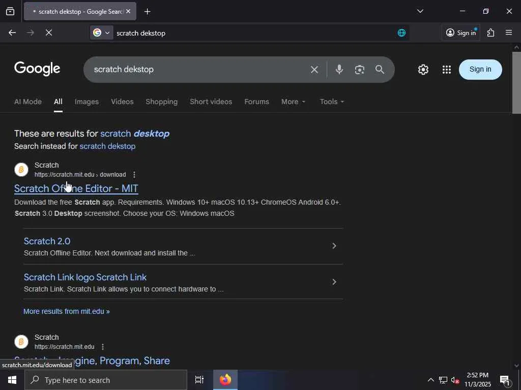Open the Google apps grid
Screen dimensions: 521x390
click(x=446, y=69)
